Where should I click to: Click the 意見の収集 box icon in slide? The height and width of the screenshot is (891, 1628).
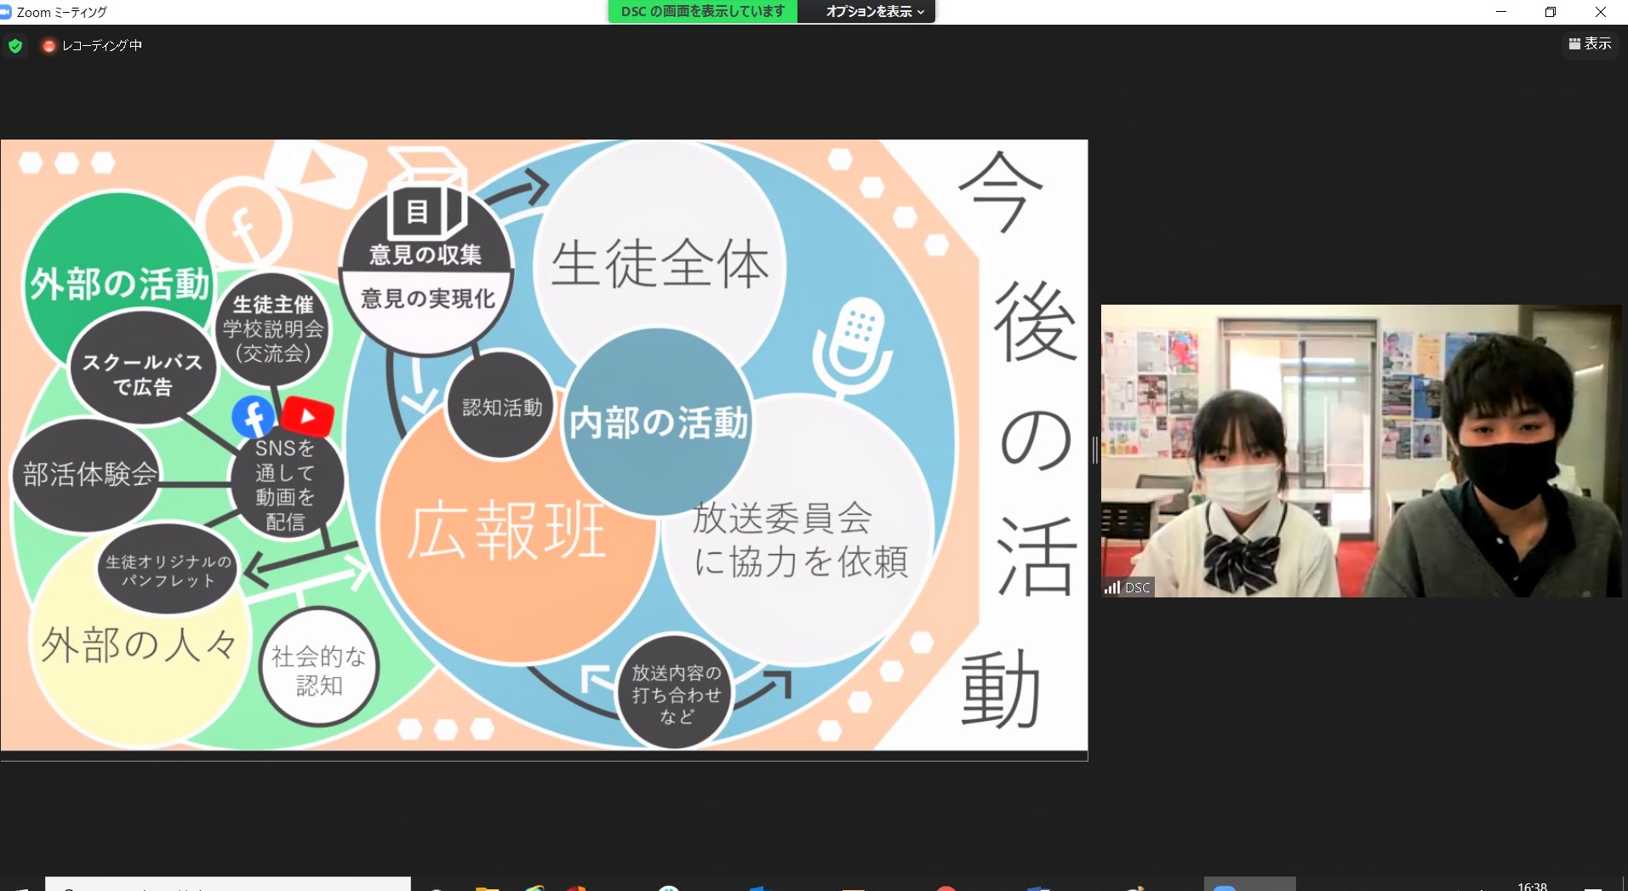pos(426,194)
